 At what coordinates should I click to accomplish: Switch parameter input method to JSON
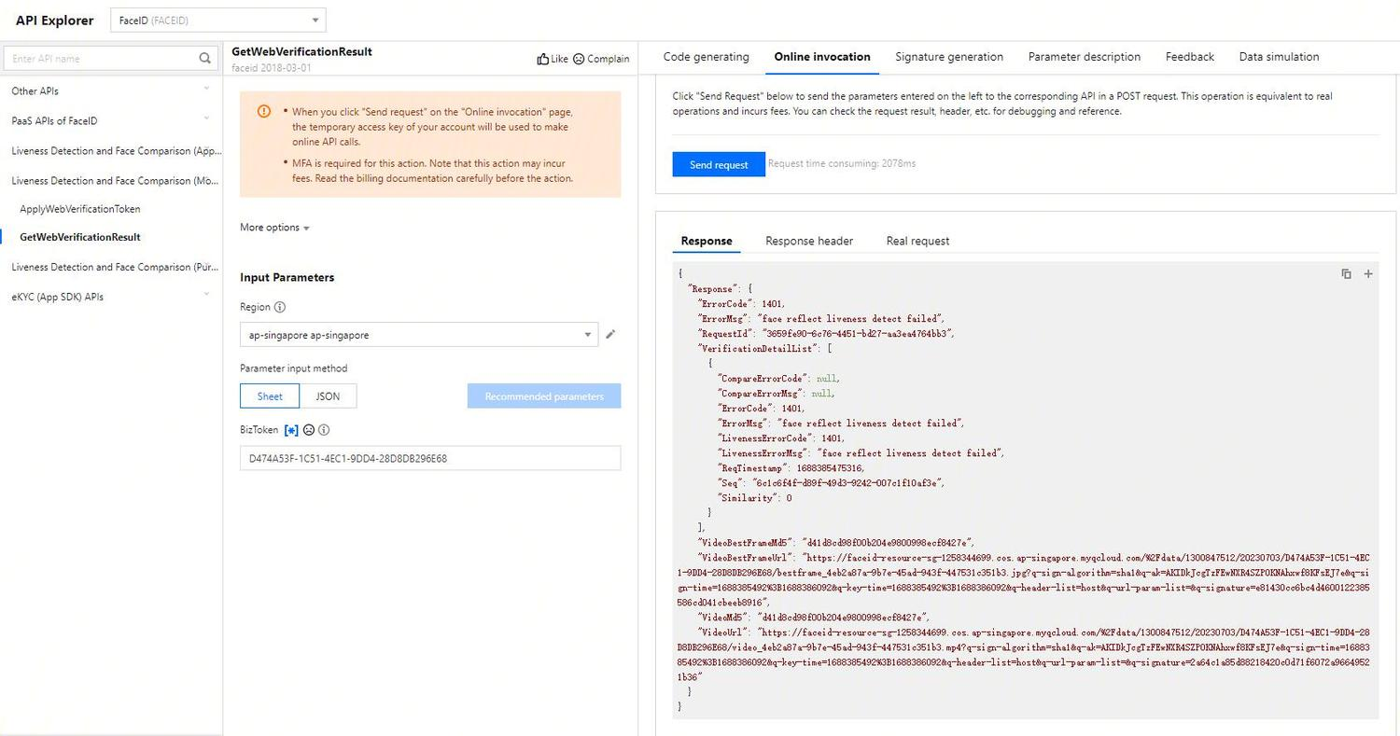coord(328,396)
